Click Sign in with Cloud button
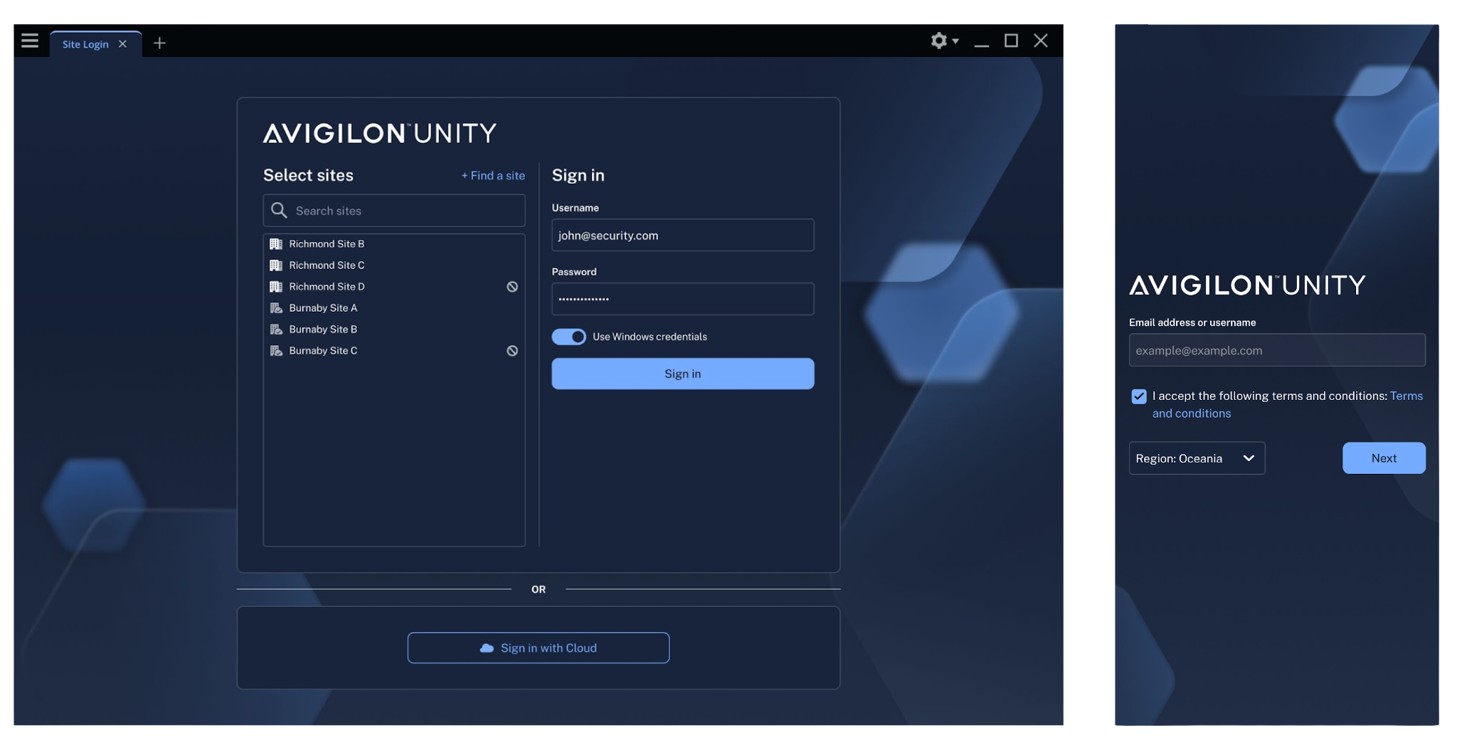1462x750 pixels. (x=539, y=648)
